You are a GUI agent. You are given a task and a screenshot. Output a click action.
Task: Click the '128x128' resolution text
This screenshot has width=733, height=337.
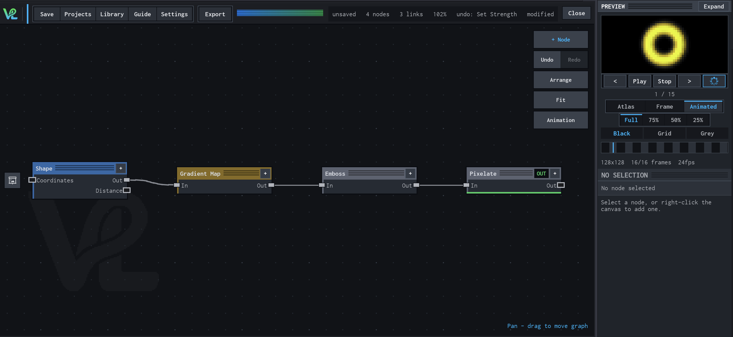(x=612, y=162)
